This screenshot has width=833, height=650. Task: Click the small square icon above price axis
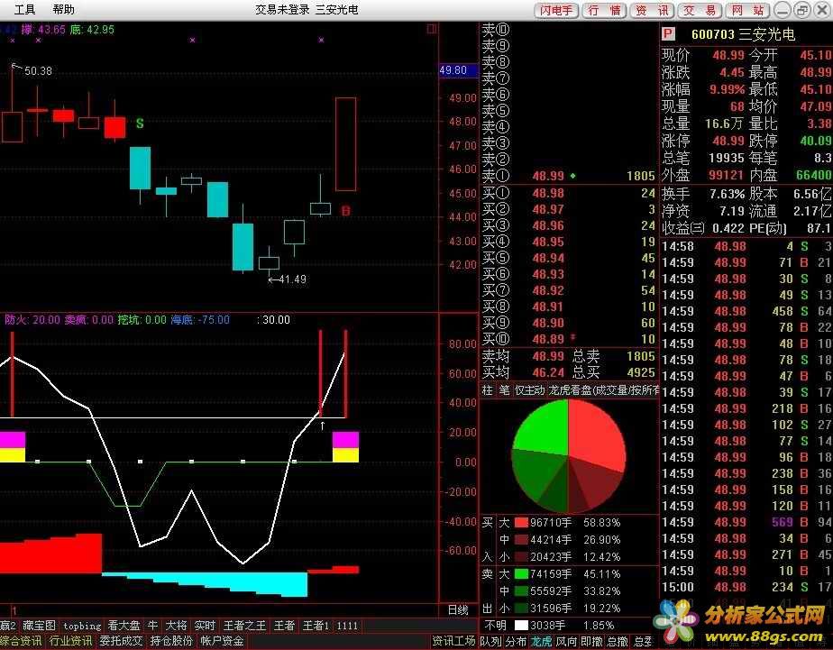(x=432, y=29)
